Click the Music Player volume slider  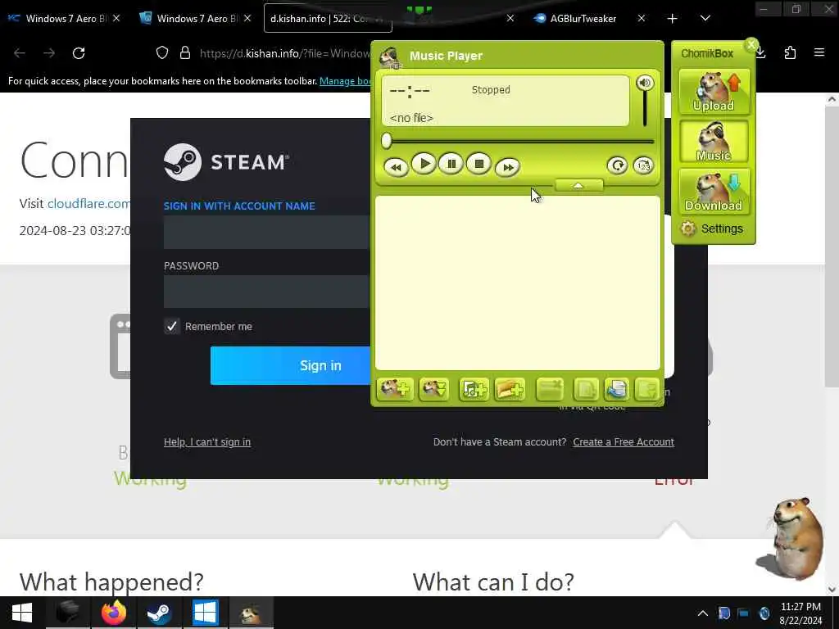pyautogui.click(x=645, y=109)
